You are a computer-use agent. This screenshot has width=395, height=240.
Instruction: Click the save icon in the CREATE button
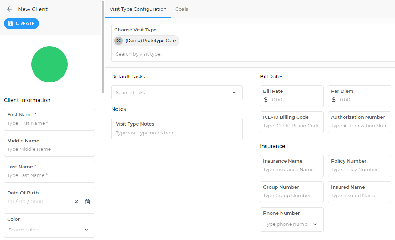10,24
